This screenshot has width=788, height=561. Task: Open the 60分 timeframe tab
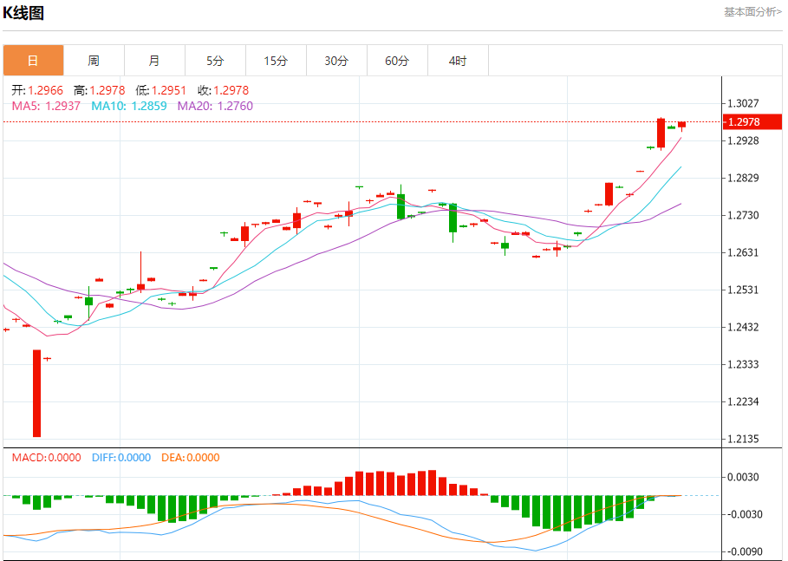pyautogui.click(x=398, y=61)
